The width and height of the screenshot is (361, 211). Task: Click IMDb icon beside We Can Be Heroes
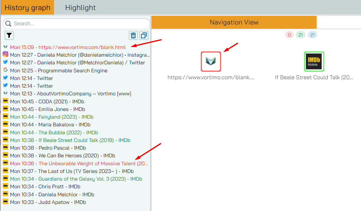tap(5, 155)
